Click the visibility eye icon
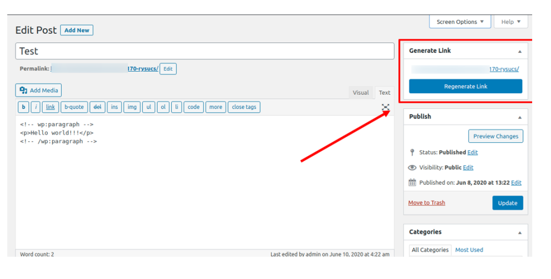 412,168
